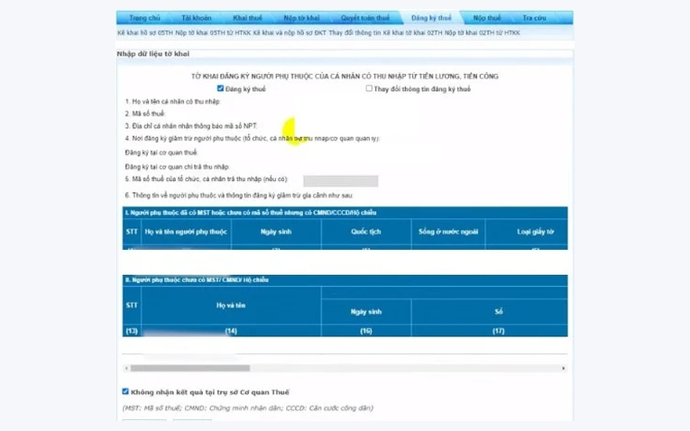Click the scrollbar left arrow
This screenshot has height=431, width=690.
point(126,368)
